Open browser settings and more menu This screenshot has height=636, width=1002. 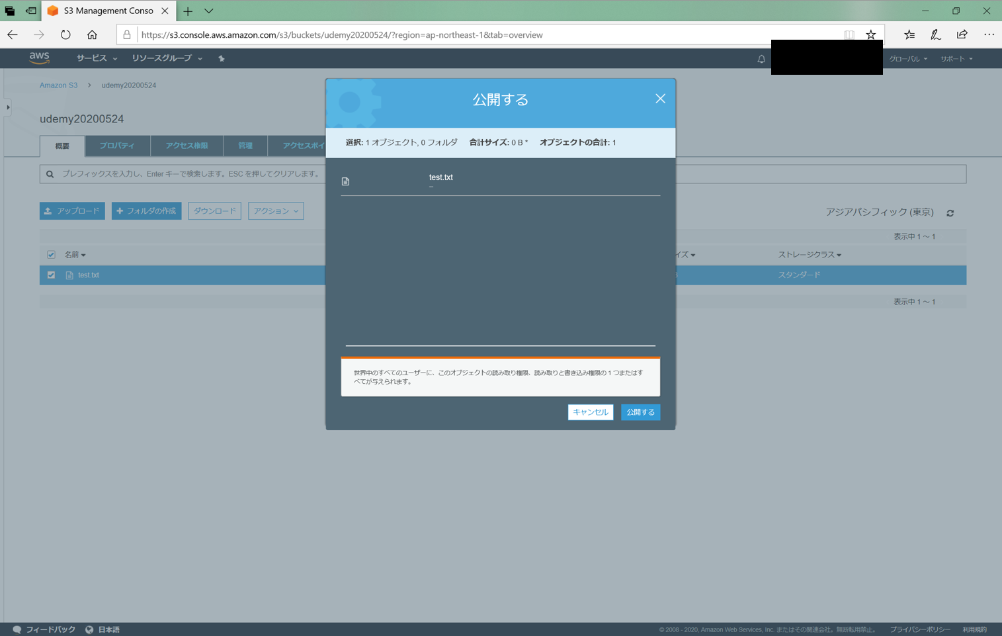[989, 34]
